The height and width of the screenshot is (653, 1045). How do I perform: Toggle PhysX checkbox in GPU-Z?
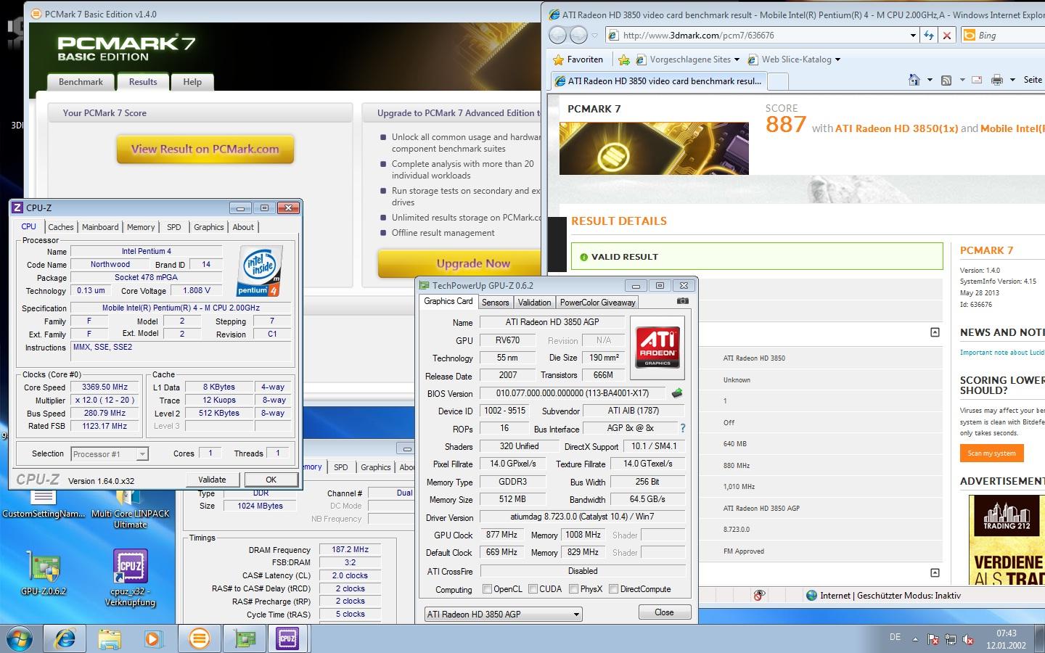pos(574,589)
